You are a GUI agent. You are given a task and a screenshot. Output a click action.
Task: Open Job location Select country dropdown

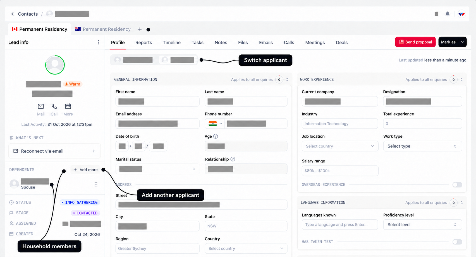[340, 146]
